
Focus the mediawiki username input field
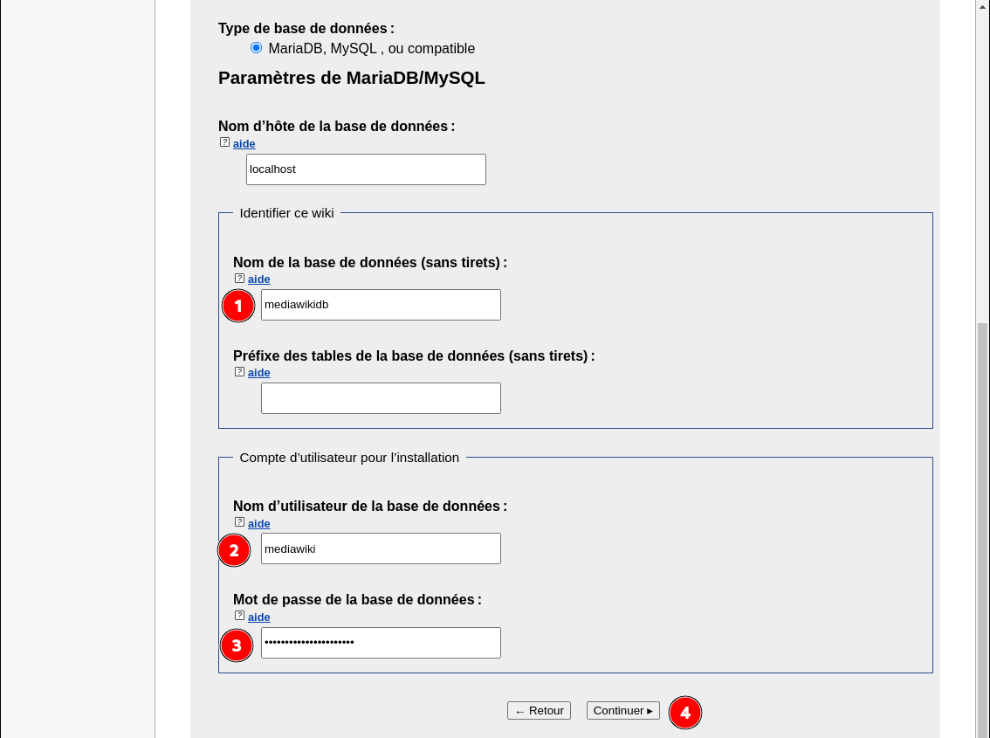pos(381,548)
